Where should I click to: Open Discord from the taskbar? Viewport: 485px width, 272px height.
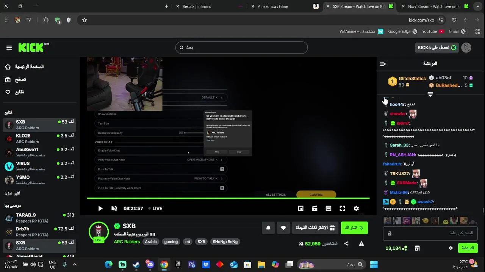click(x=150, y=264)
